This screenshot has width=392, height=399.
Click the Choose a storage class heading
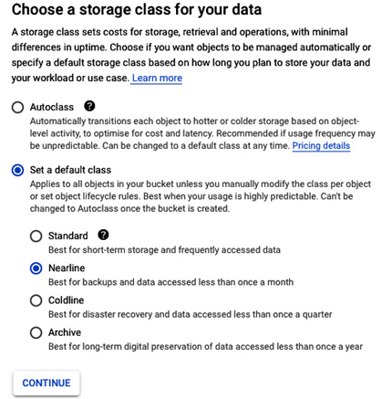click(x=137, y=9)
